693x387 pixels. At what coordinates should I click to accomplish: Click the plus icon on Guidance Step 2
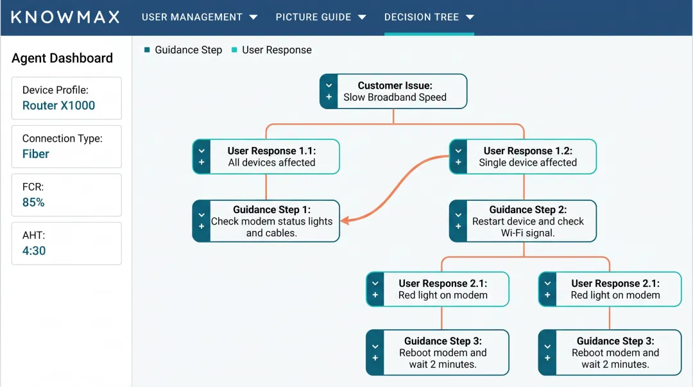458,227
